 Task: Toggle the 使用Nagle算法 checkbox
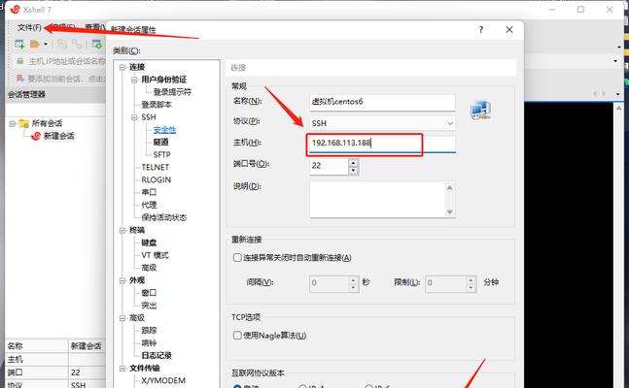237,336
